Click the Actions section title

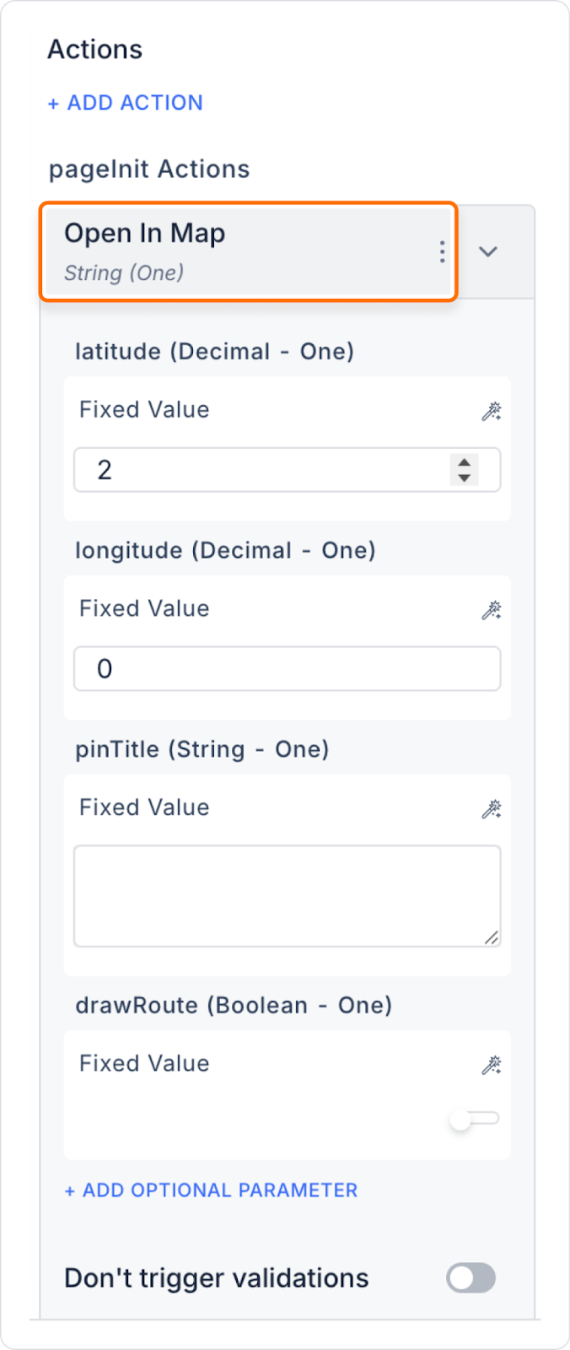[95, 50]
